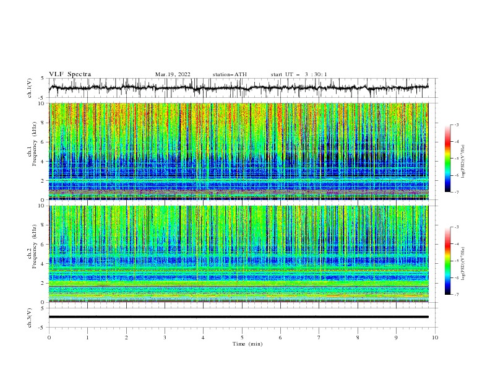
Task: Click the "5" volt tick on ch.3 waveform
Action: 43,308
